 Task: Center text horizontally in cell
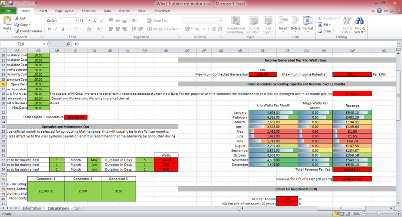pyautogui.click(x=118, y=29)
